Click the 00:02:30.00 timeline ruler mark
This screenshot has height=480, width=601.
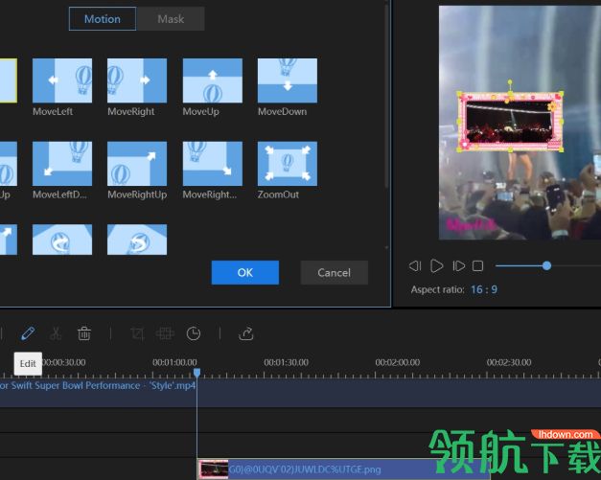click(509, 362)
